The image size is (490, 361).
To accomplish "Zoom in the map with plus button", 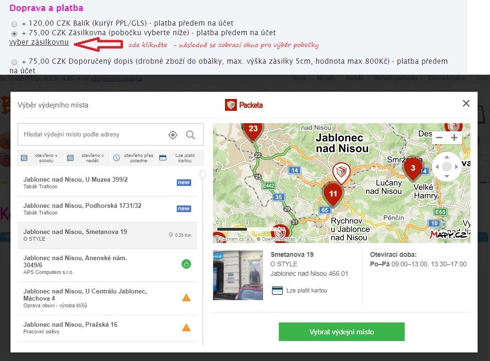I will 454,137.
